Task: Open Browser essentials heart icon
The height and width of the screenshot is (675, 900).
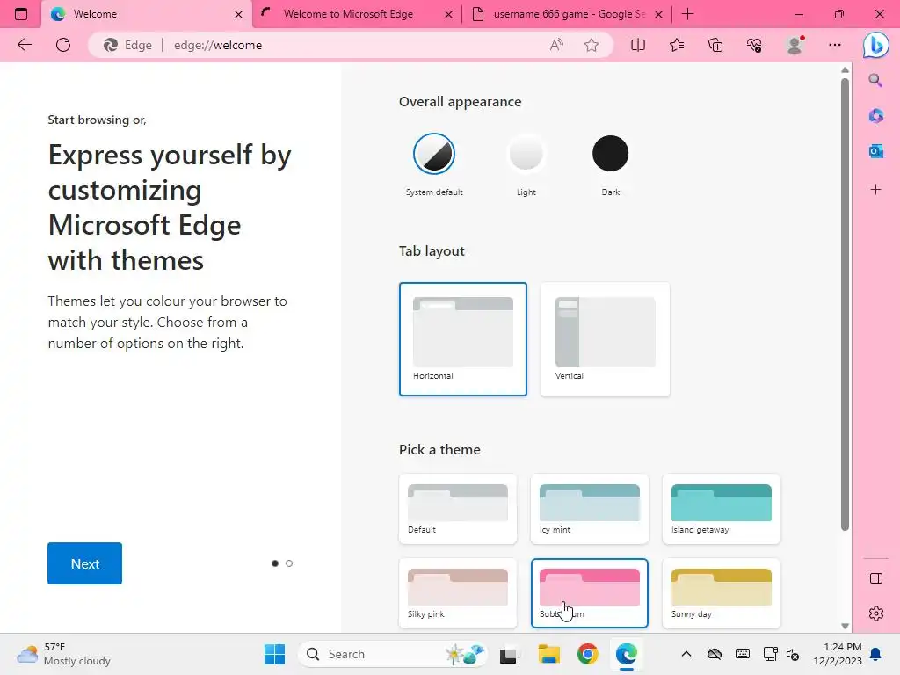Action: click(x=754, y=45)
